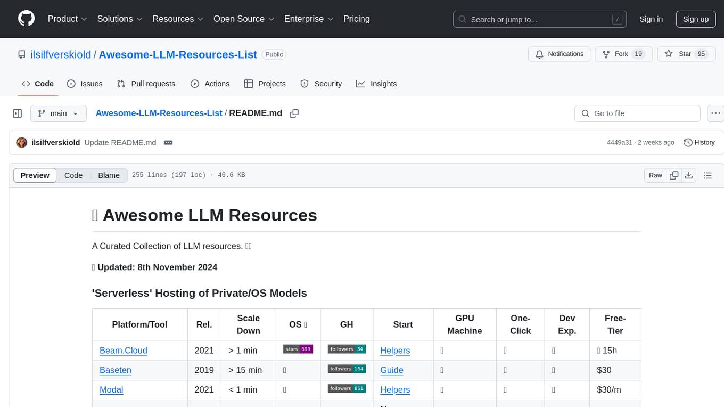Expand the commit message details ellipsis
Viewport: 724px width, 407px height.
click(x=168, y=142)
